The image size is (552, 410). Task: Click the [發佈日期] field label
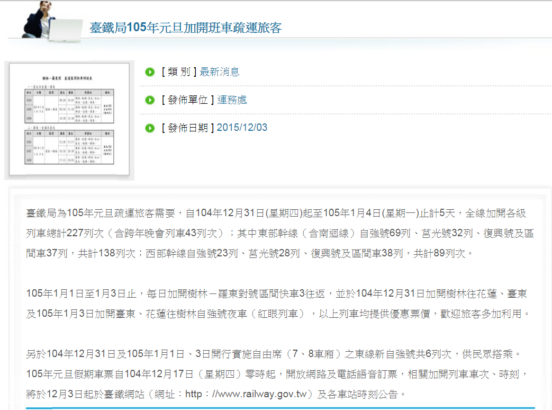pyautogui.click(x=188, y=128)
